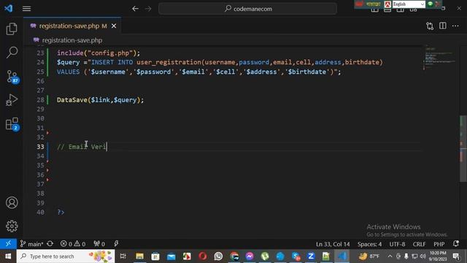Click the DataSave($link,$query); line
This screenshot has height=263, width=467.
[101, 100]
